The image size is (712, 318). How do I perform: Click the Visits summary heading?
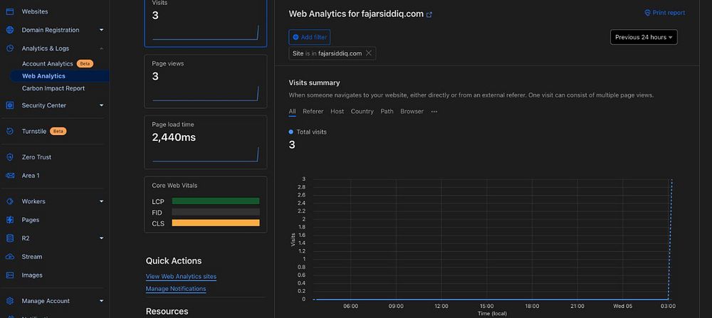coord(314,83)
